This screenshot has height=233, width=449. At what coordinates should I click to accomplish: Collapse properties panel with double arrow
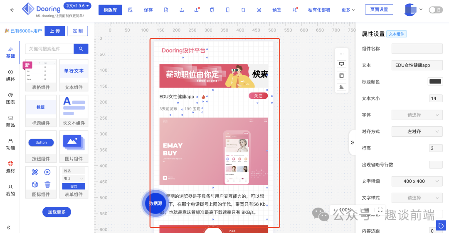[352, 142]
